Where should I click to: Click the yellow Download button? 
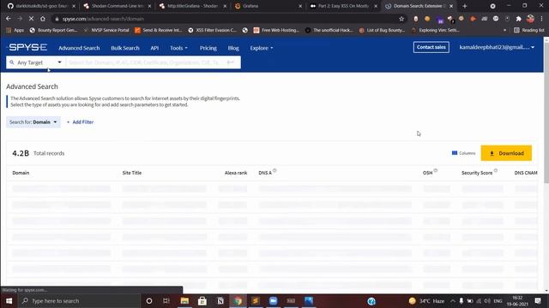pyautogui.click(x=506, y=153)
